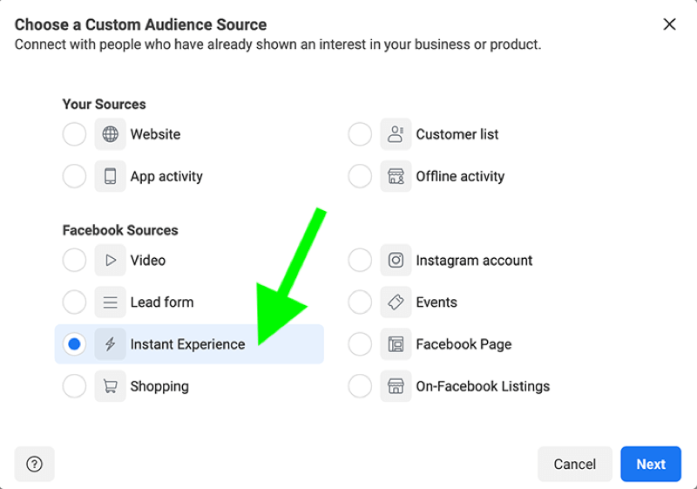Click the Shopping cart icon
The width and height of the screenshot is (697, 489).
click(111, 386)
